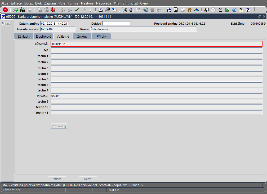Click the techn 7 input field
267x194 pixels.
157,90
